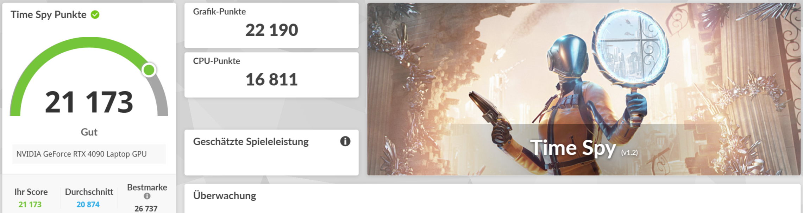This screenshot has width=803, height=213.
Task: Click the Durchschnitt value 20 874
Action: 88,204
